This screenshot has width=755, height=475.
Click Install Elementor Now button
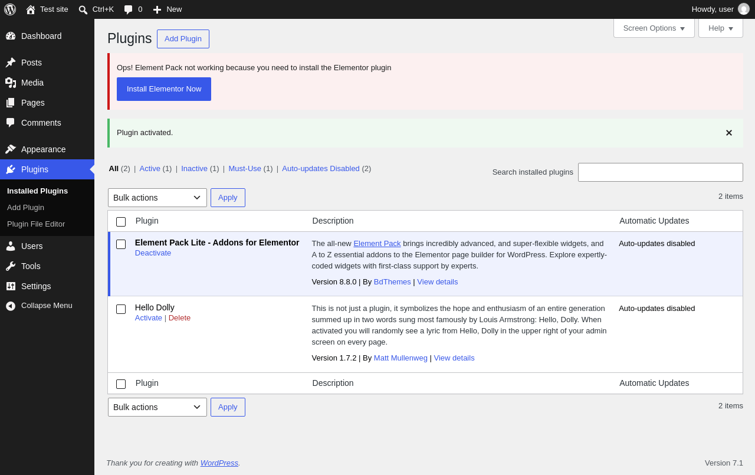click(164, 89)
